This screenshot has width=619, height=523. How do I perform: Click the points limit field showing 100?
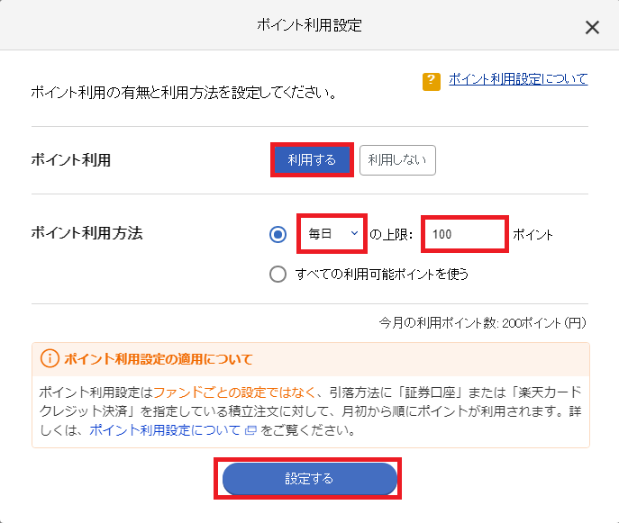click(x=465, y=234)
